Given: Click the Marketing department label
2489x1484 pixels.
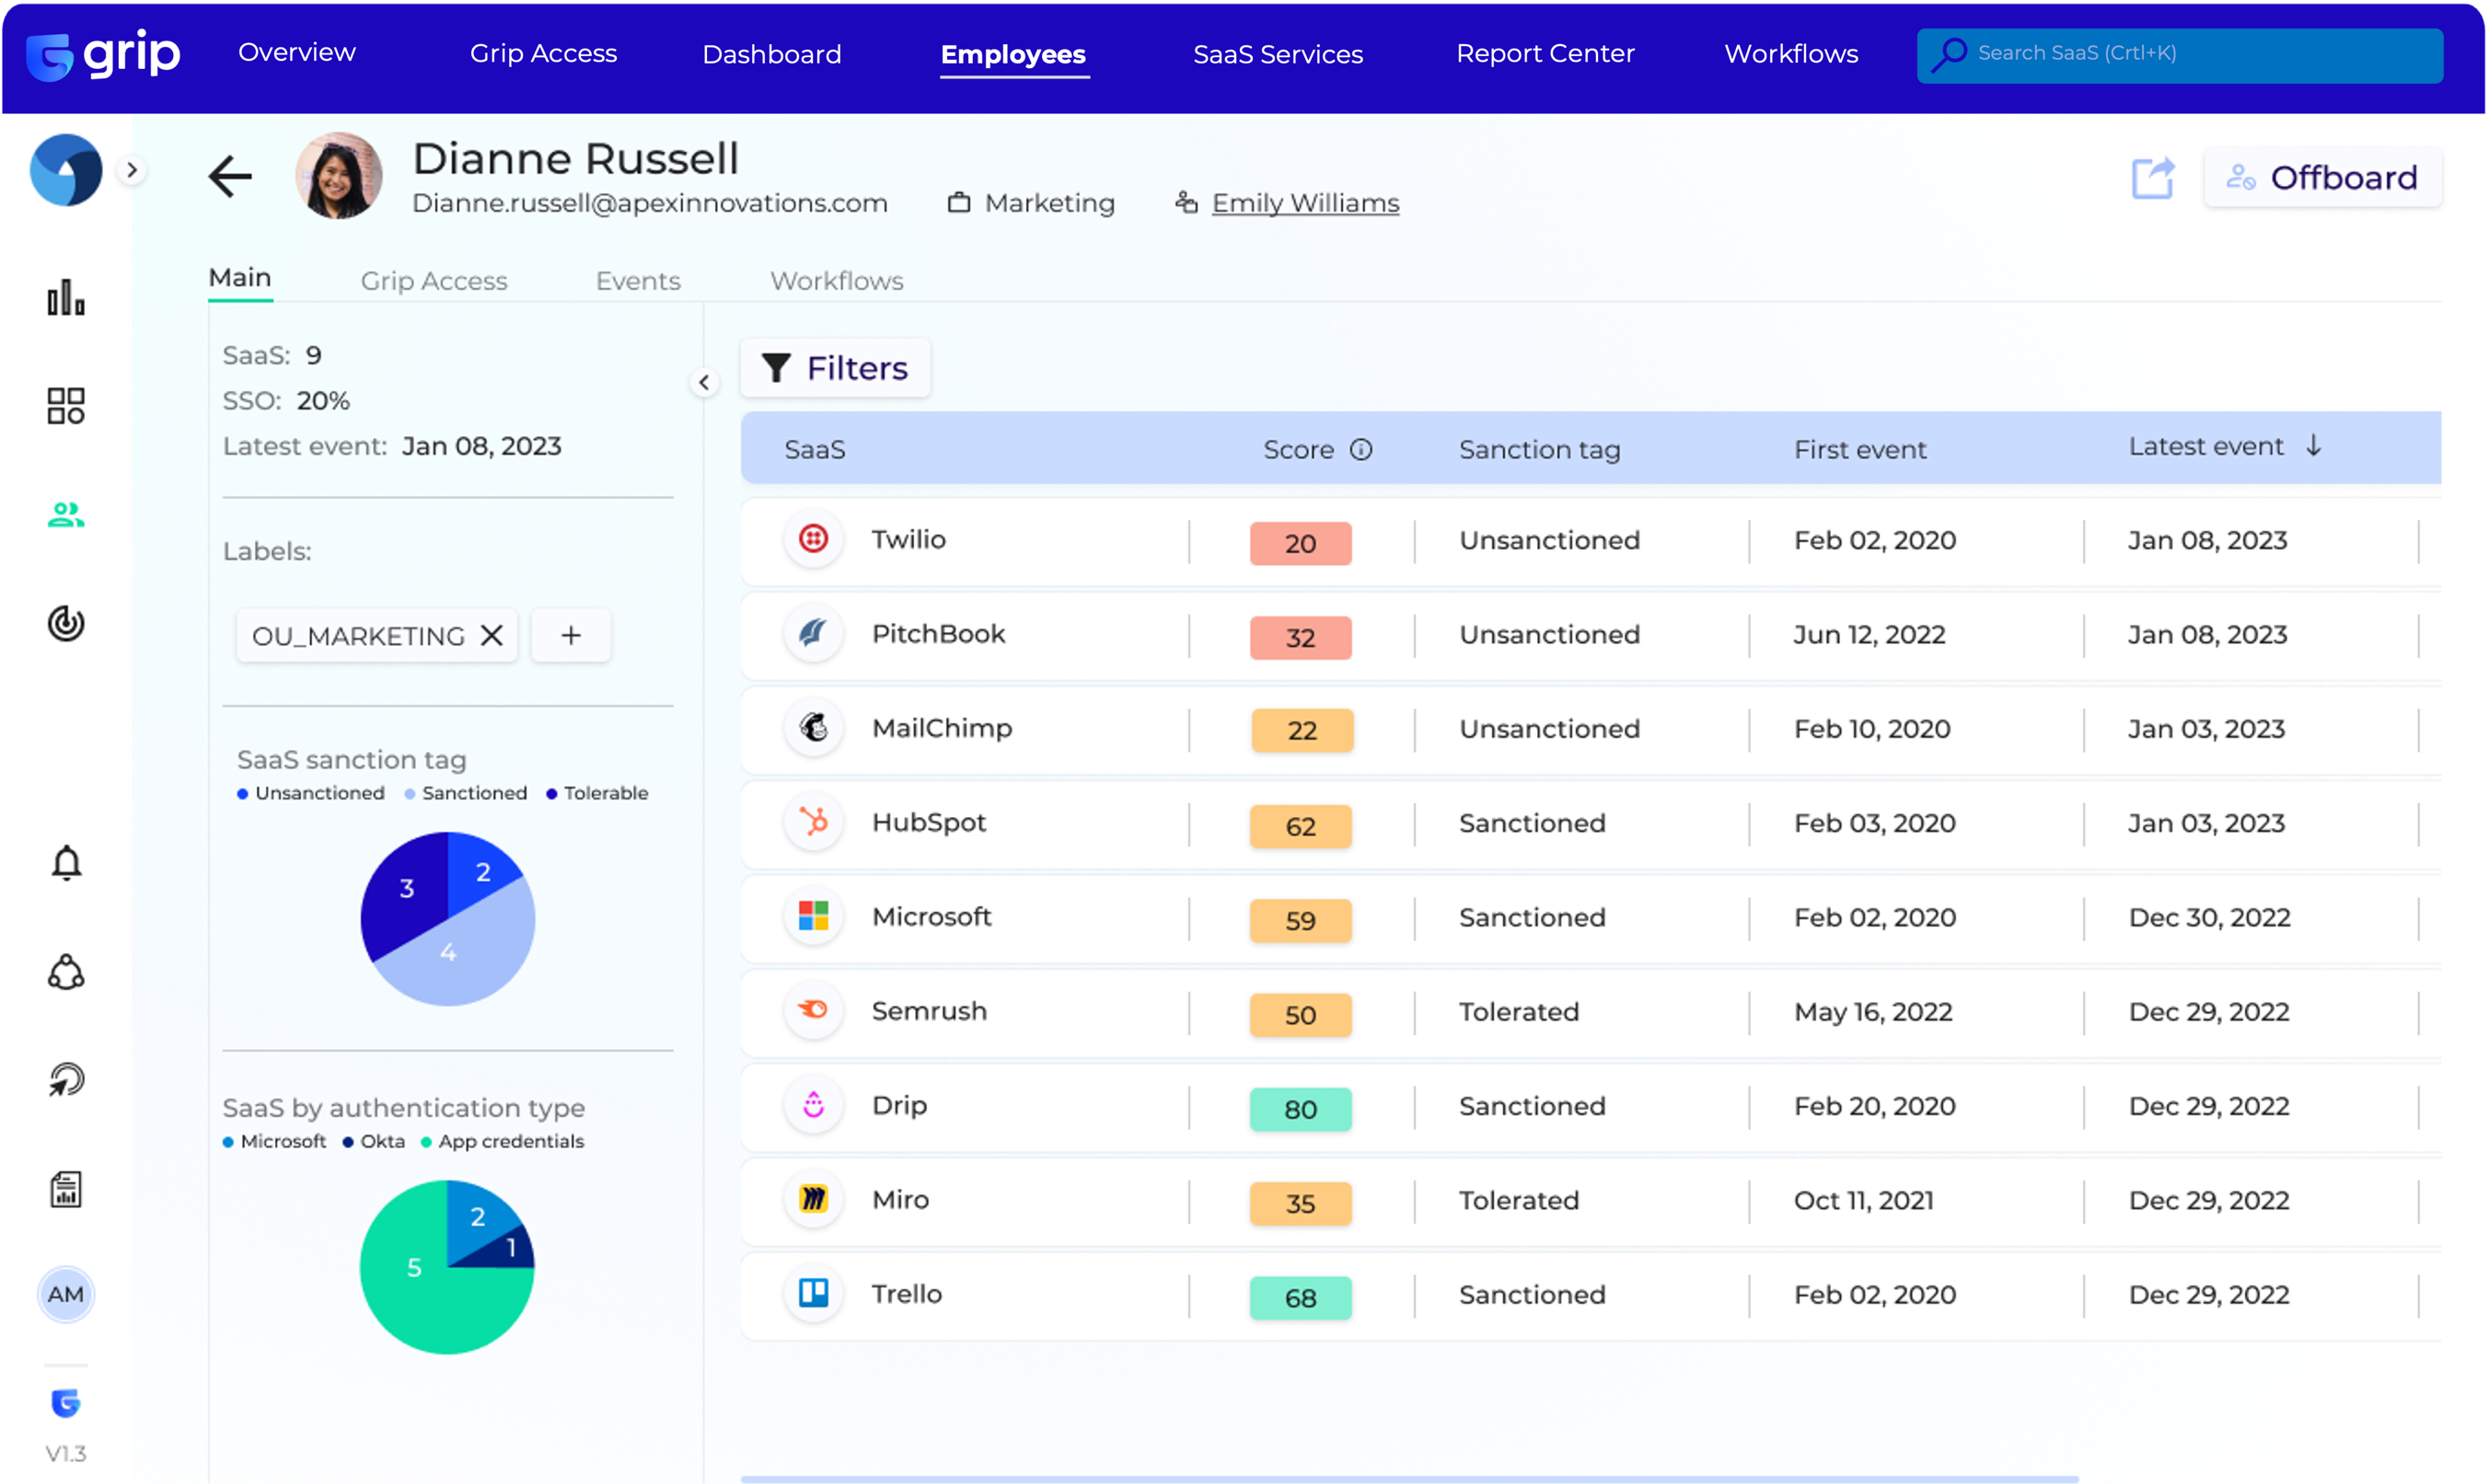Looking at the screenshot, I should tap(1049, 203).
